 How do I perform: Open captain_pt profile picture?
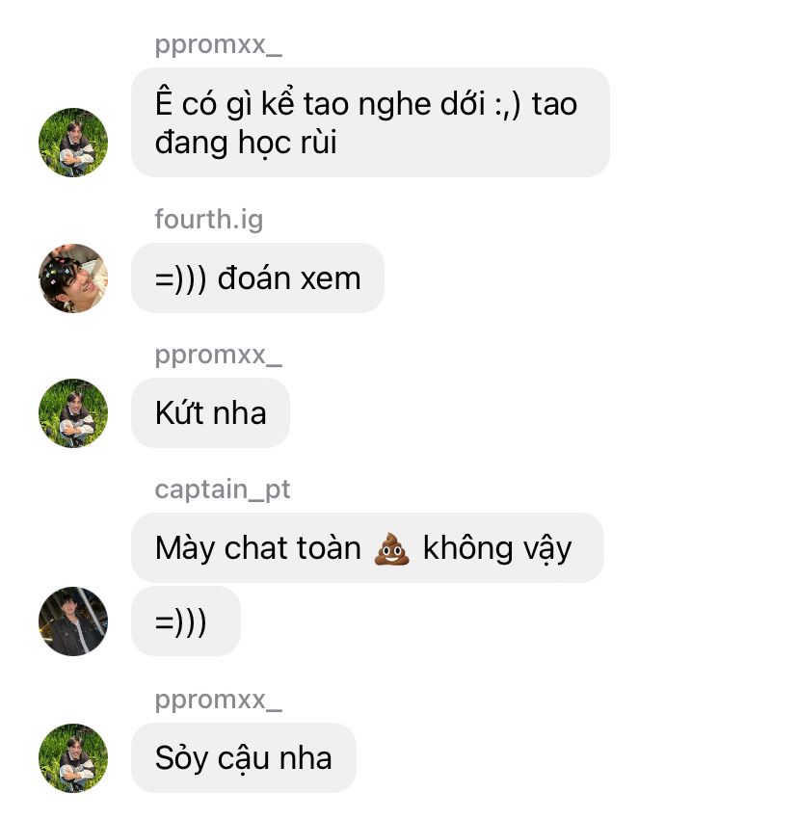click(x=73, y=621)
